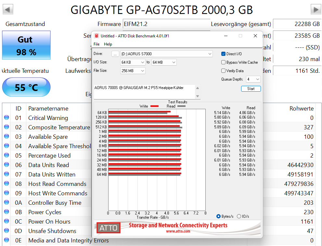Click status orb for Critical Warning
This screenshot has height=246, width=322.
(6, 117)
